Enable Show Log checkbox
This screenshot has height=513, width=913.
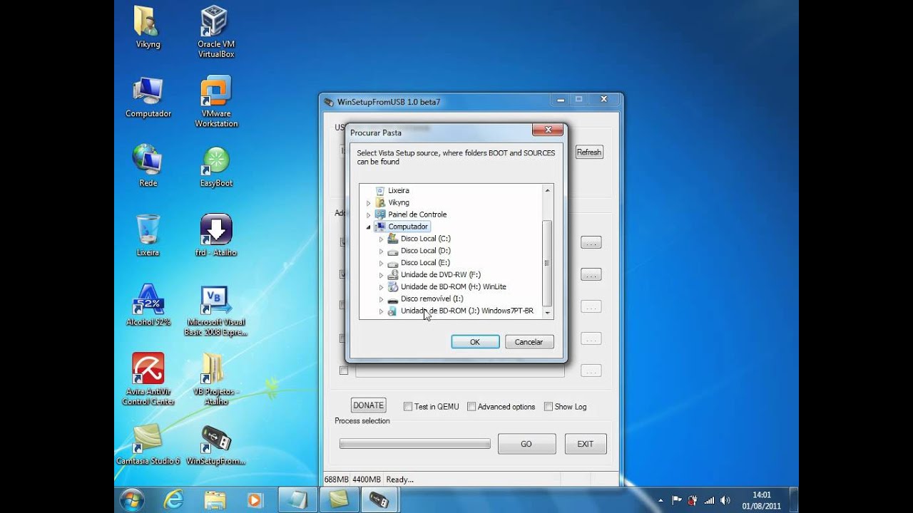pos(549,407)
